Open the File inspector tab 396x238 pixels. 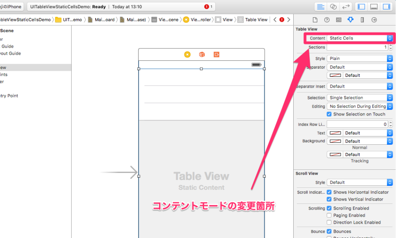pyautogui.click(x=315, y=20)
